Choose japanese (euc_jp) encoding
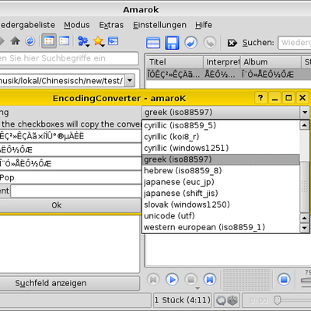This screenshot has width=311, height=311. [x=221, y=182]
